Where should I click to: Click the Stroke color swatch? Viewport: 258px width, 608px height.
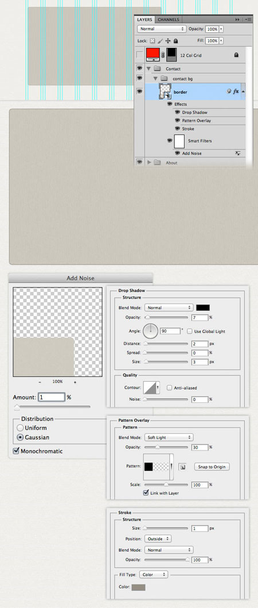pyautogui.click(x=139, y=587)
